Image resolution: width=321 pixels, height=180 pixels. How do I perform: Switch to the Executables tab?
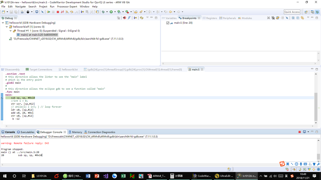point(26,132)
